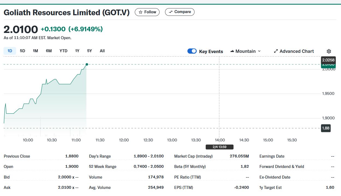
Task: Click the Advanced Chart expand icon
Action: [276, 51]
